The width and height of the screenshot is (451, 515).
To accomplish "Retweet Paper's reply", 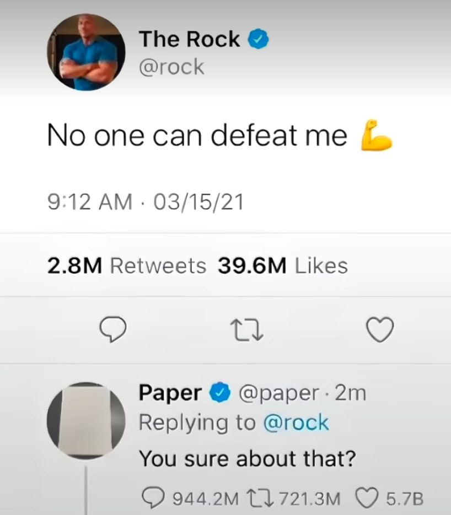I will coord(267,498).
